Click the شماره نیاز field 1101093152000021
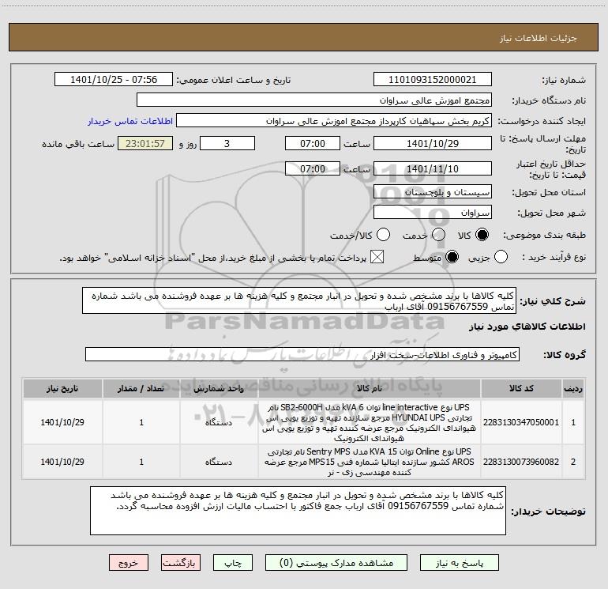 [x=433, y=79]
